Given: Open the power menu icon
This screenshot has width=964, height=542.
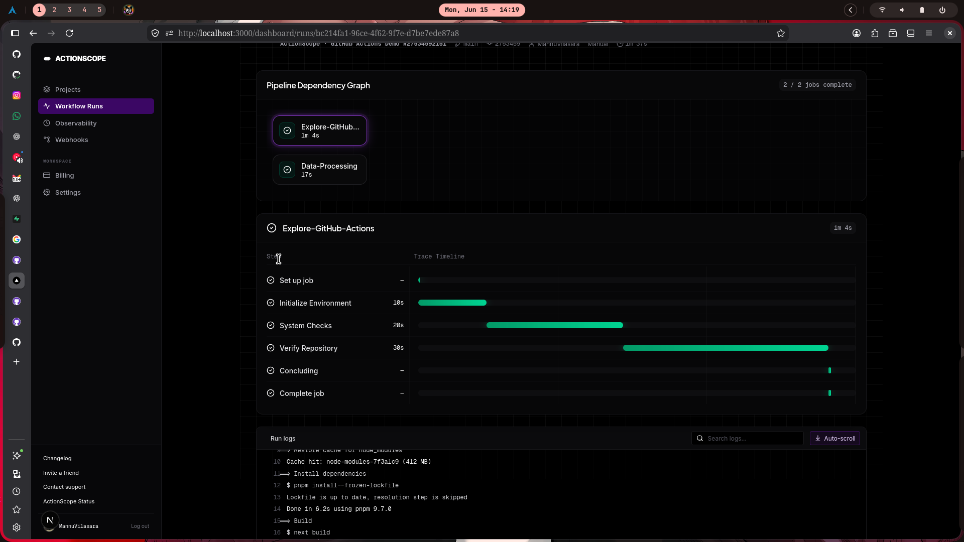Looking at the screenshot, I should click(942, 10).
